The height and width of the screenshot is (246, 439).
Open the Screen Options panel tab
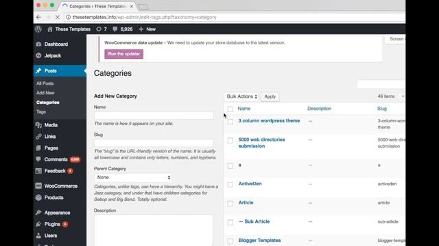395,39
